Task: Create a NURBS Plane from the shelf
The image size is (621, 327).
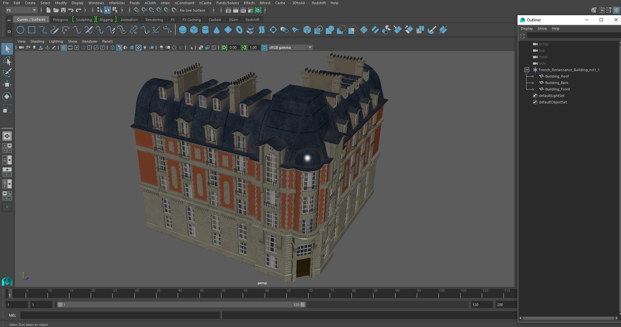Action: tap(228, 30)
